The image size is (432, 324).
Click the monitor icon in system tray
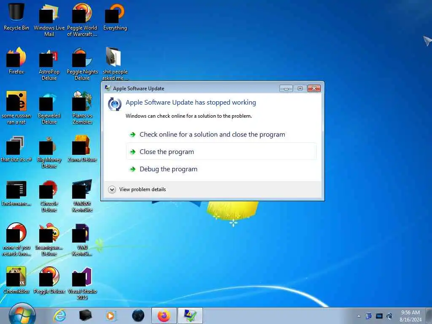click(x=379, y=316)
